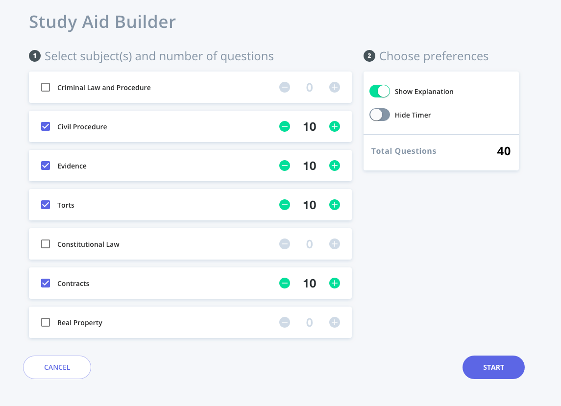Decrease Contracts question count
Image resolution: width=561 pixels, height=406 pixels.
(x=285, y=283)
